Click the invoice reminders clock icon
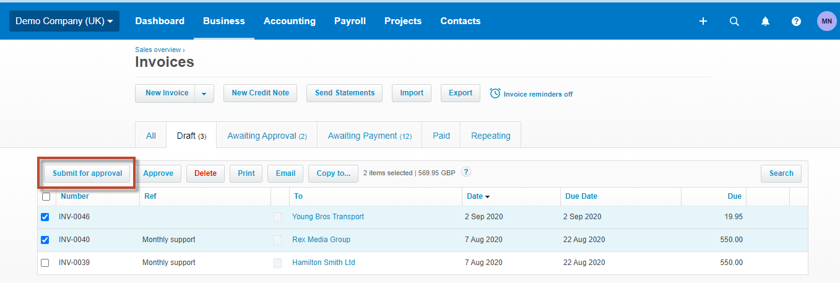The width and height of the screenshot is (840, 283). (x=495, y=94)
